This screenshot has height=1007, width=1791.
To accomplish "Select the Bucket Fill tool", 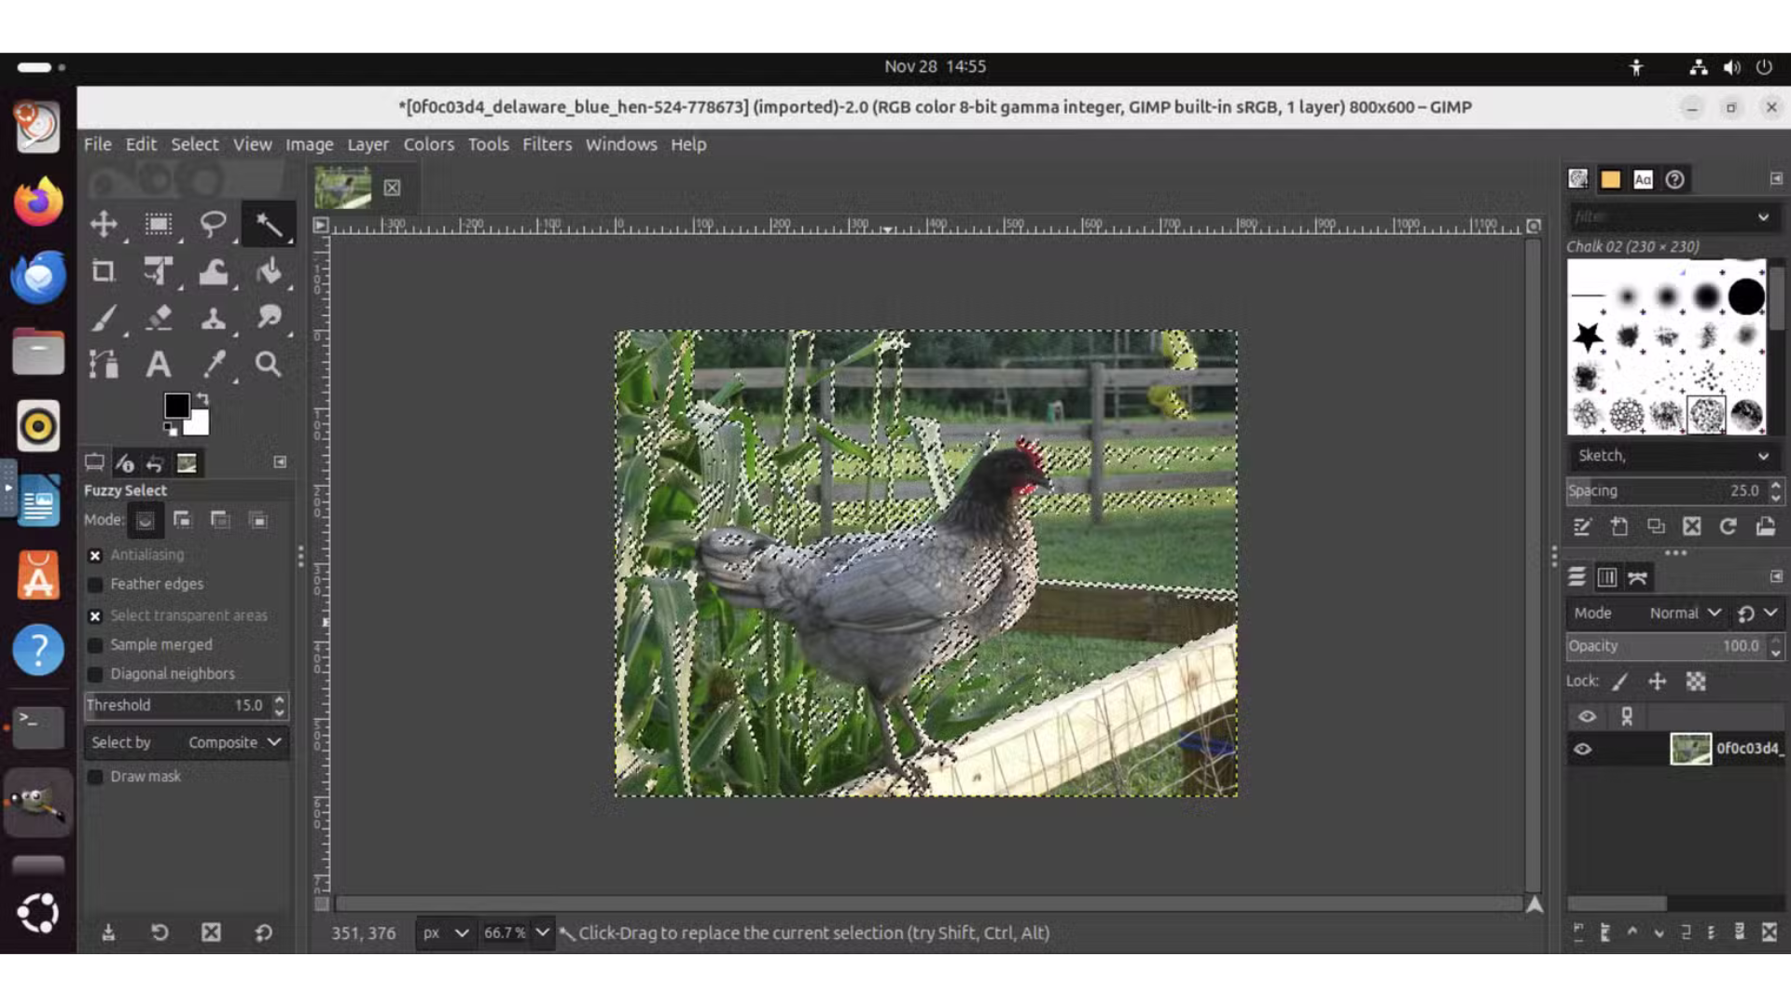I will (269, 271).
